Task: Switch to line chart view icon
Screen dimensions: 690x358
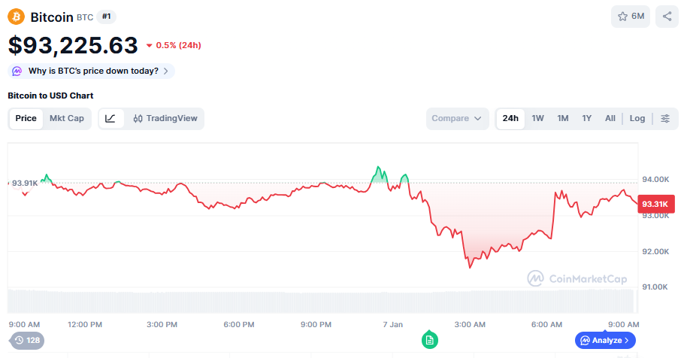Action: click(110, 118)
